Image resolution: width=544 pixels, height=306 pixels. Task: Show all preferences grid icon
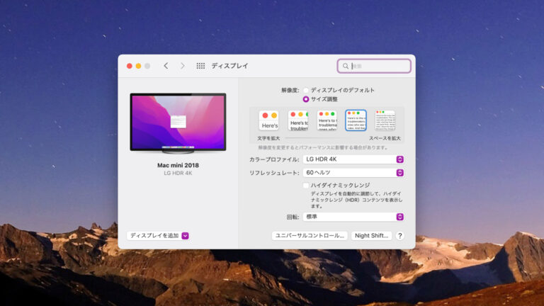click(x=200, y=66)
